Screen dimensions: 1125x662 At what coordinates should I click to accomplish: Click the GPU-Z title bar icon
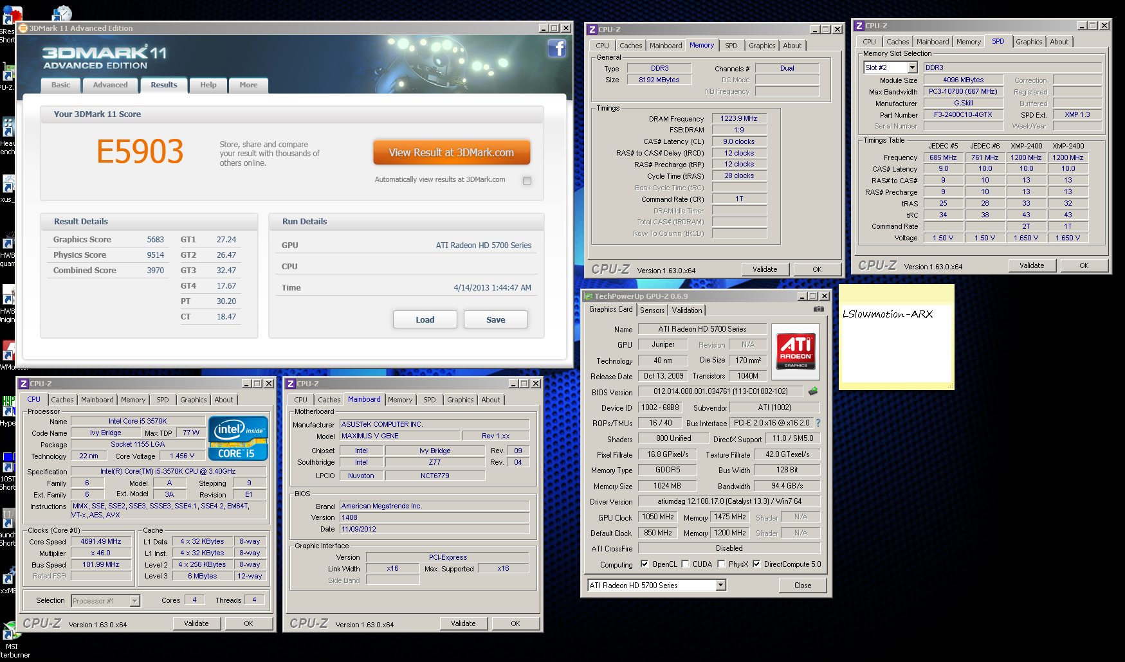tap(589, 296)
